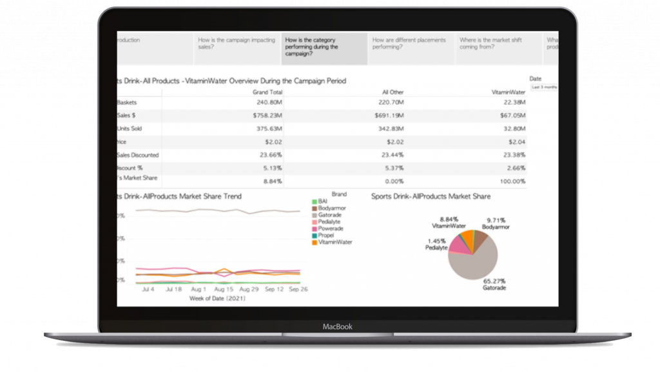Click the All Other baskets 220.70M cell

pos(391,103)
